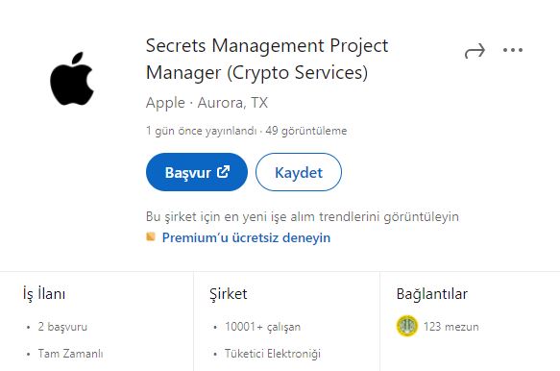Select the Bağlantılar section heading
The width and height of the screenshot is (560, 371).
[x=432, y=294]
